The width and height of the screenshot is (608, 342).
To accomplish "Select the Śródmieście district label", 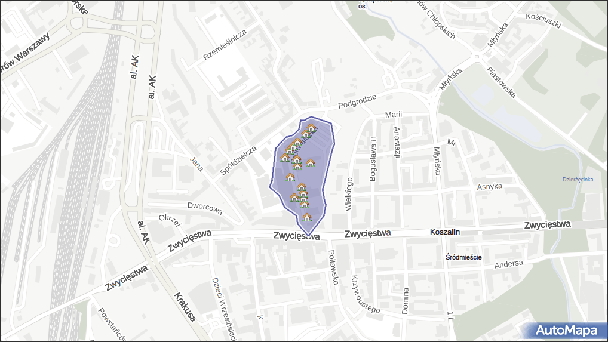I will (464, 257).
